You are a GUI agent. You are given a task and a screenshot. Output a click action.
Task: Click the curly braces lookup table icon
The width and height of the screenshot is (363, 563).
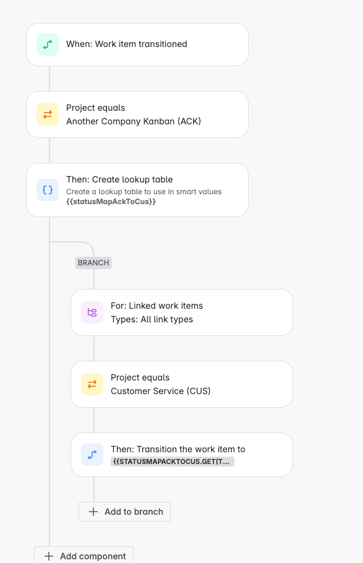tap(48, 190)
